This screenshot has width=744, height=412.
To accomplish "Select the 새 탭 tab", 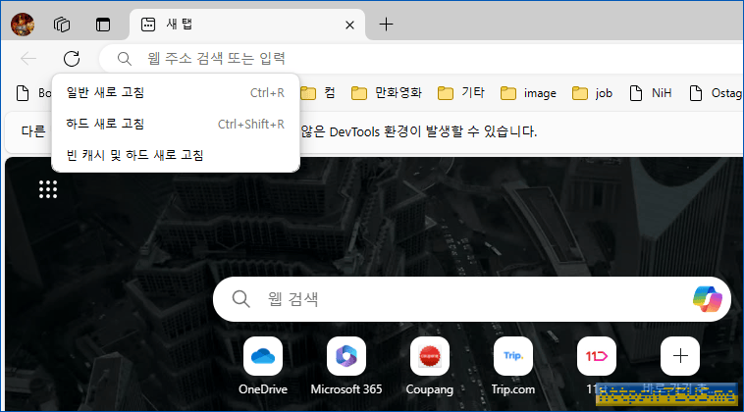I will (x=246, y=25).
